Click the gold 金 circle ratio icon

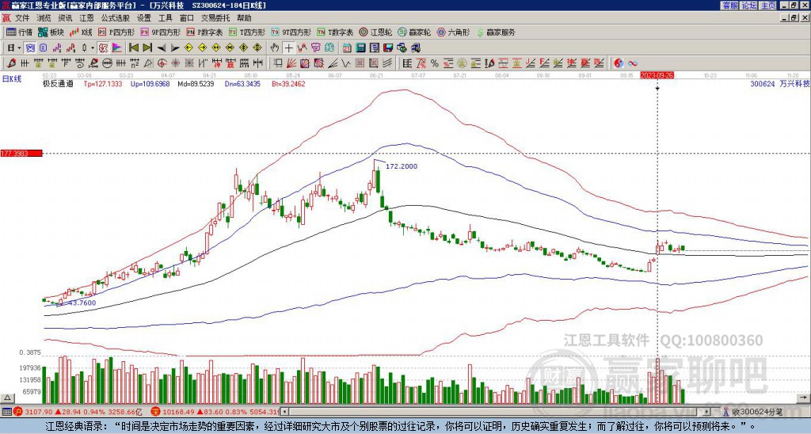[x=462, y=63]
